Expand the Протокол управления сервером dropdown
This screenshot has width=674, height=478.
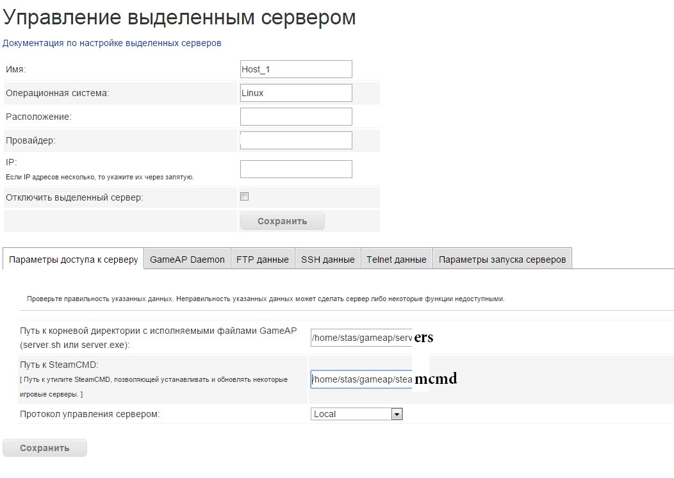tap(356, 414)
